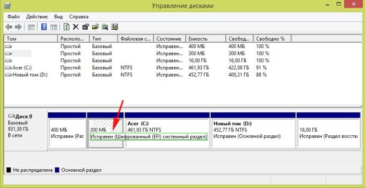Viewport: 365px width, 188px height.
Task: Sort by the Свобод... column header
Action: pos(240,39)
